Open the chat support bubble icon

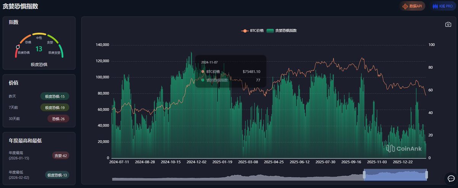coord(450,178)
